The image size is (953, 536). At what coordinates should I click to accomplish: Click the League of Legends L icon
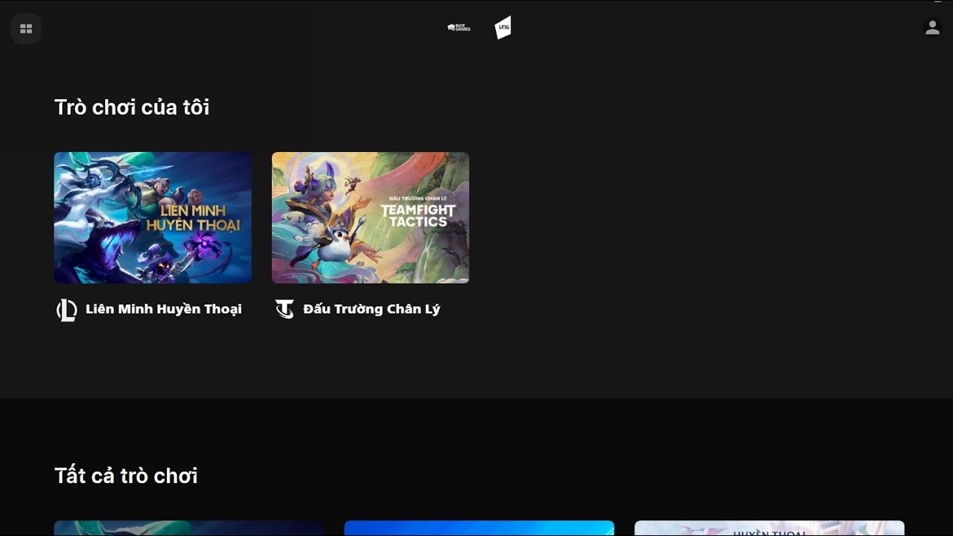pos(66,310)
